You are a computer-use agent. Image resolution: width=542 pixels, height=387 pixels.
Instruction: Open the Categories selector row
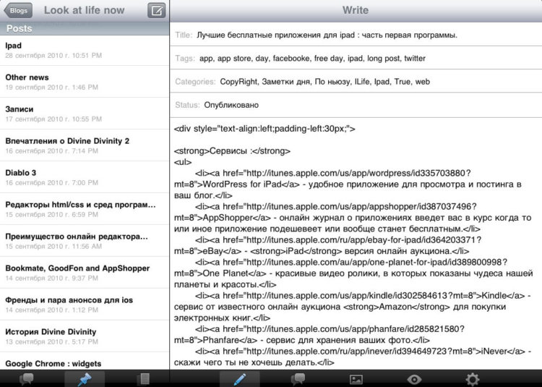[x=356, y=82]
